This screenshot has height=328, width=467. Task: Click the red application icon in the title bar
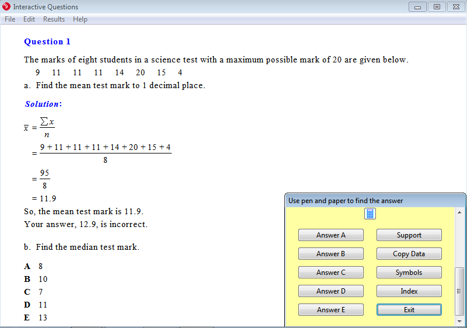tap(6, 7)
